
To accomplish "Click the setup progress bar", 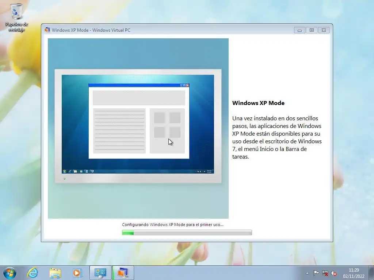I will tap(187, 232).
